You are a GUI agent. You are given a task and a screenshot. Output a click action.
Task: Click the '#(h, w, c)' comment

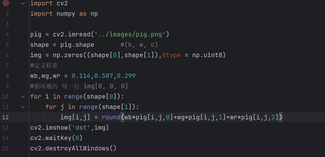pos(139,45)
